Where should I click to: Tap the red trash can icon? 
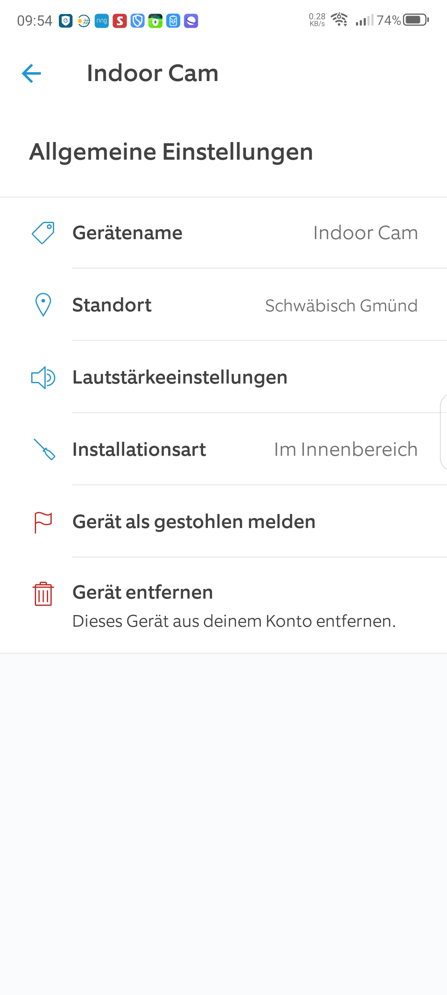point(43,594)
